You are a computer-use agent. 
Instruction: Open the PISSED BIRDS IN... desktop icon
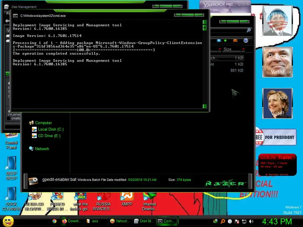click(x=57, y=202)
